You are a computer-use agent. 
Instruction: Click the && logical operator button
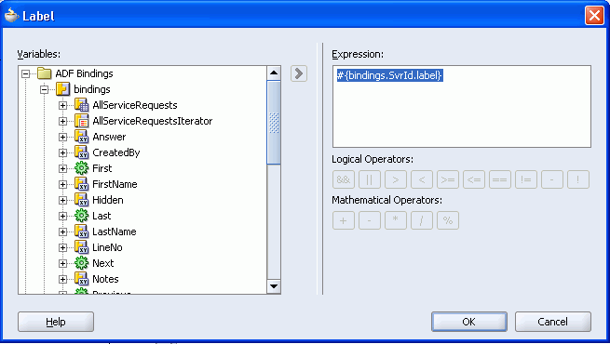pyautogui.click(x=344, y=179)
